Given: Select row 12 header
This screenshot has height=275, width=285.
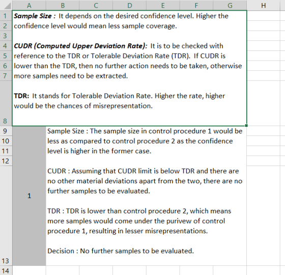Looking at the screenshot, I should click(6, 161).
